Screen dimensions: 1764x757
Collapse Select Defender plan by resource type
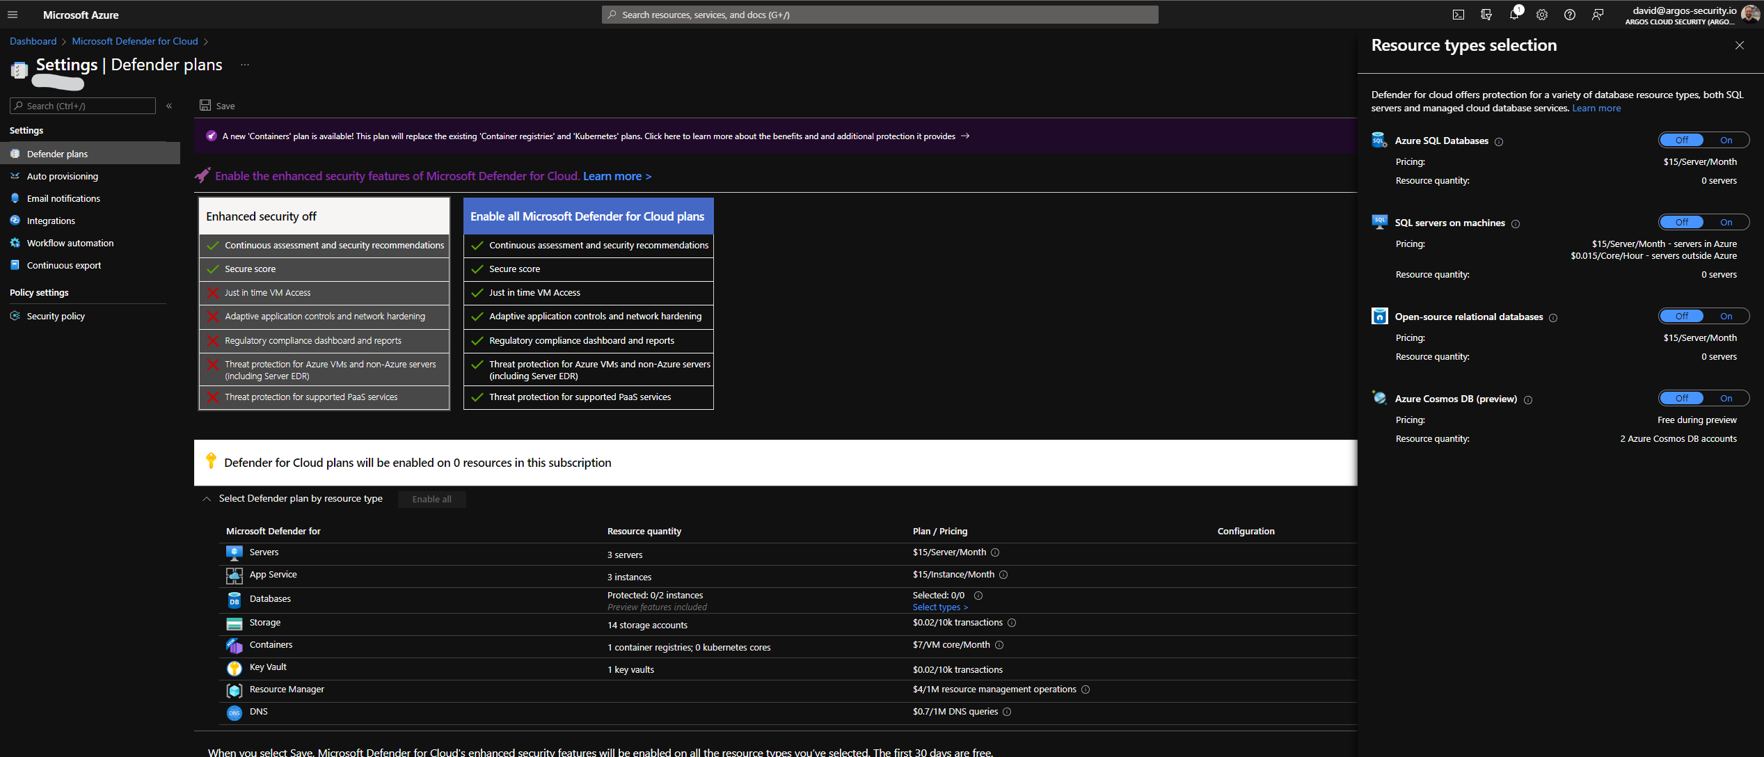click(x=207, y=499)
